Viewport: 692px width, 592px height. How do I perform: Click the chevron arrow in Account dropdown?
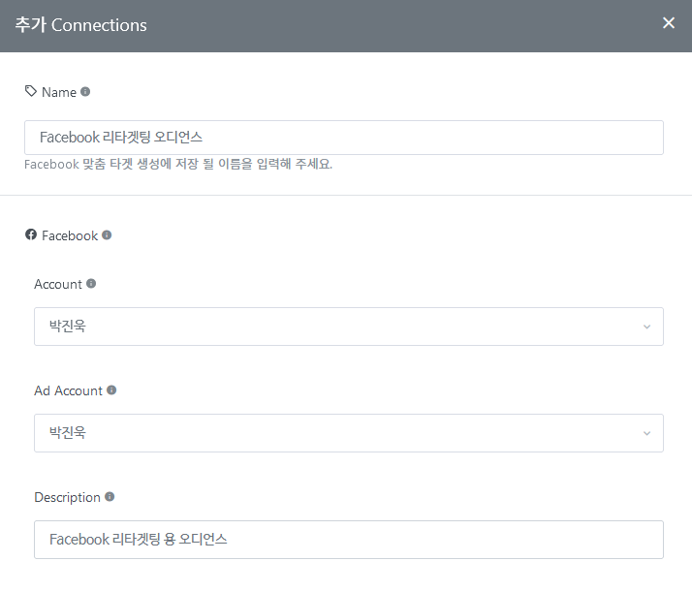[647, 327]
